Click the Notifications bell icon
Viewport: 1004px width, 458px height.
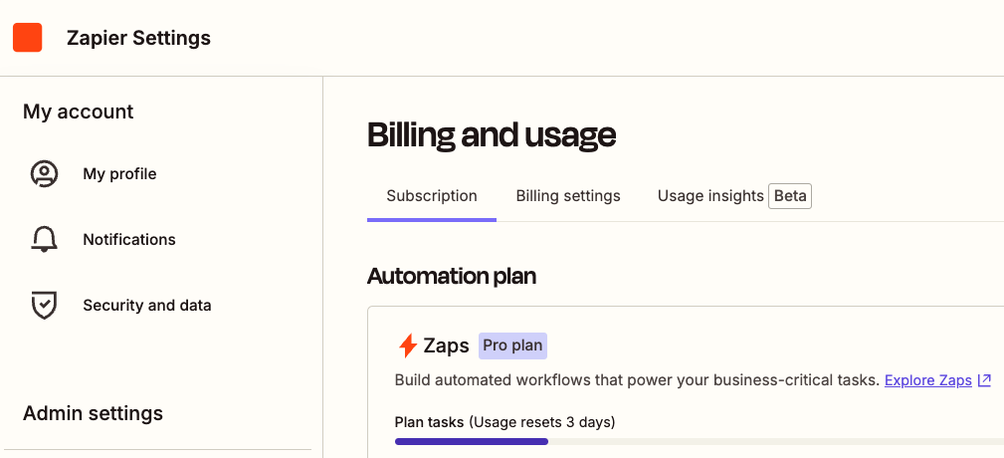[44, 240]
